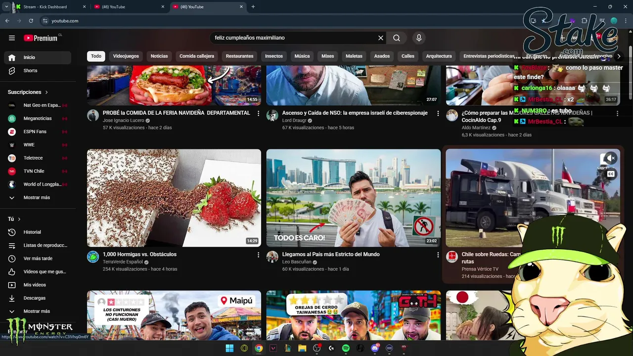Open Prensa Vértice TV channel avatar
This screenshot has height=356, width=633.
[x=452, y=257]
